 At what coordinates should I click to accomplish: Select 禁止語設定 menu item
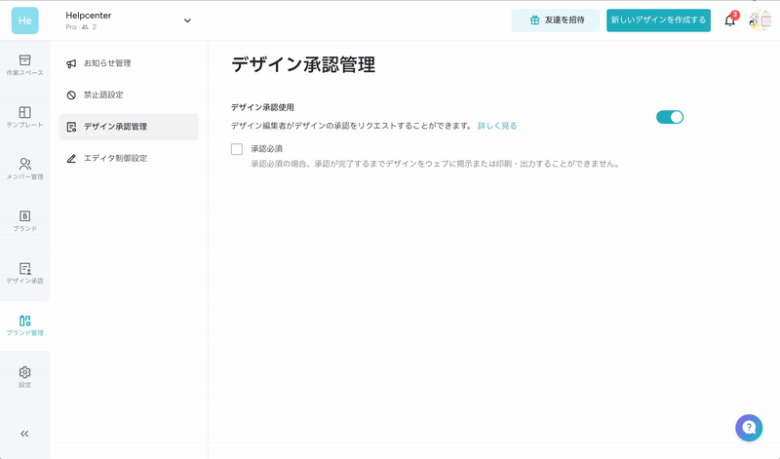point(103,95)
